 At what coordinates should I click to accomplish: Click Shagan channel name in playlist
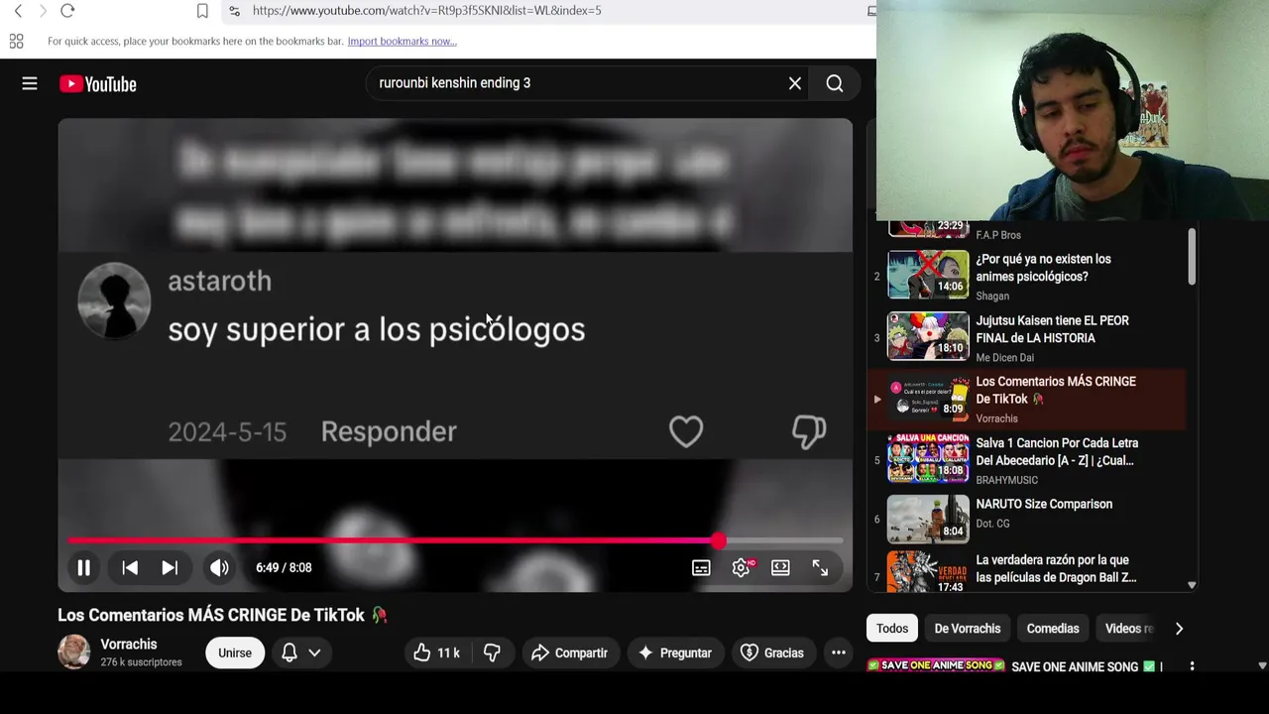pos(992,296)
